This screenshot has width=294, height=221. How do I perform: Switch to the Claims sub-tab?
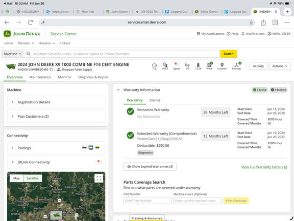155,100
